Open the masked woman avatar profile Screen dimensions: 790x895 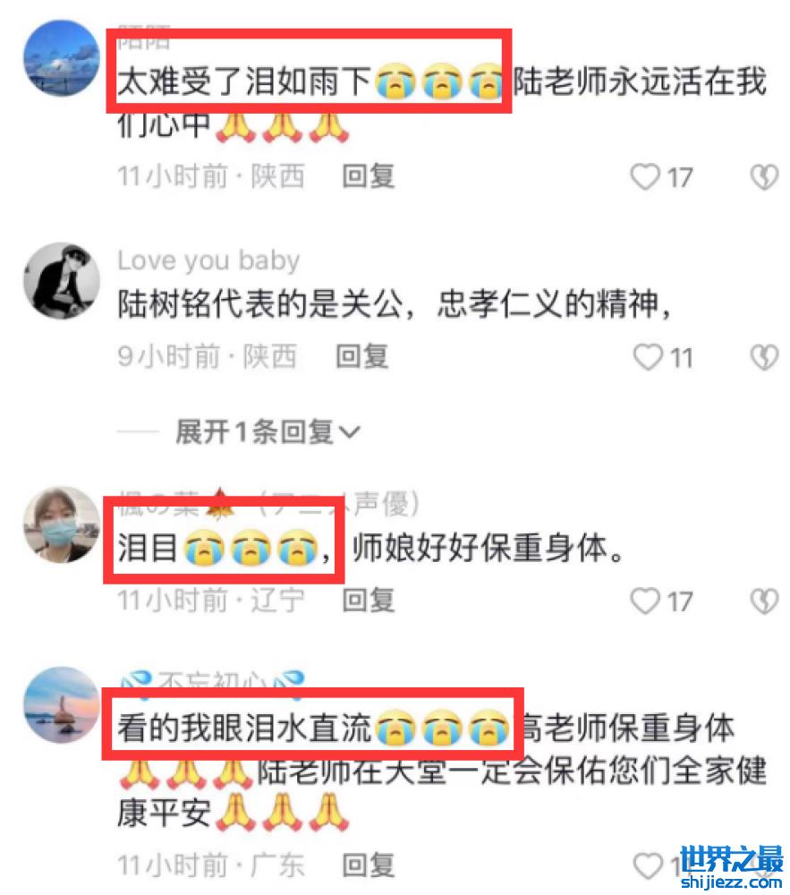point(61,524)
